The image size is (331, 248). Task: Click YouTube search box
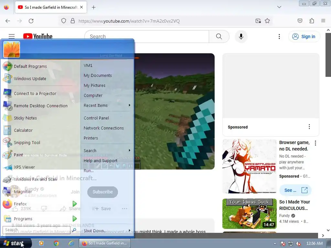(x=147, y=36)
